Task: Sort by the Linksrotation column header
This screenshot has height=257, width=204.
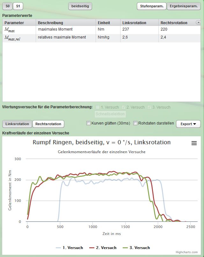Action: [x=135, y=23]
